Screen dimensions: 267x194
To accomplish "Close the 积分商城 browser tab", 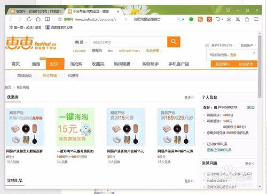I will 118,12.
